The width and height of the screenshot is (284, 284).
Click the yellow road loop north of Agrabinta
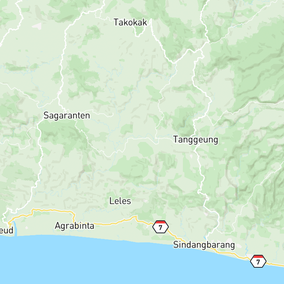point(53,210)
